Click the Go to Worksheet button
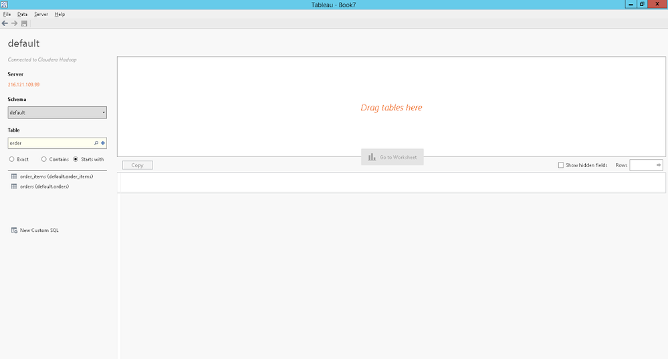Image resolution: width=668 pixels, height=359 pixels. click(393, 157)
